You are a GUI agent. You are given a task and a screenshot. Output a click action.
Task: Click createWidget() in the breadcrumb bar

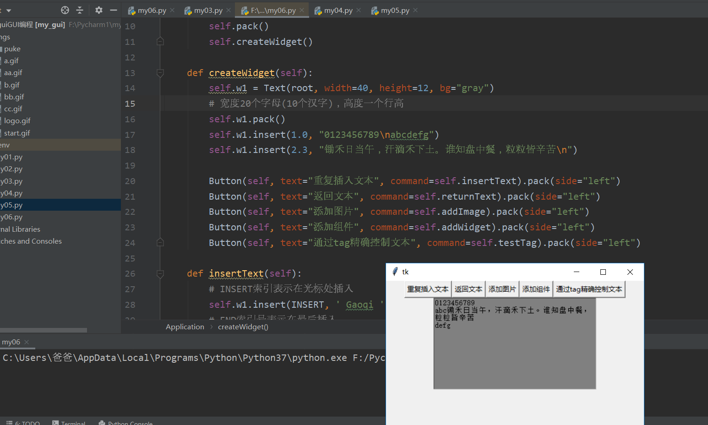click(x=243, y=327)
